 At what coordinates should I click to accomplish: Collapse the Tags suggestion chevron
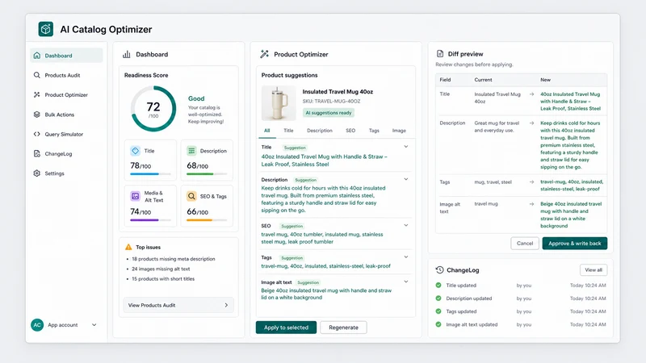[x=406, y=257]
